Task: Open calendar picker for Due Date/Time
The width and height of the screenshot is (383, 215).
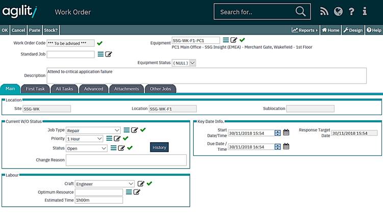Action: [x=286, y=147]
